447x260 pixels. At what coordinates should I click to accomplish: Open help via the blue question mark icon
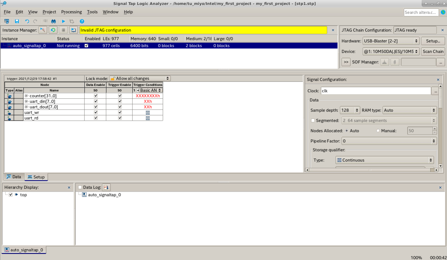(82, 21)
